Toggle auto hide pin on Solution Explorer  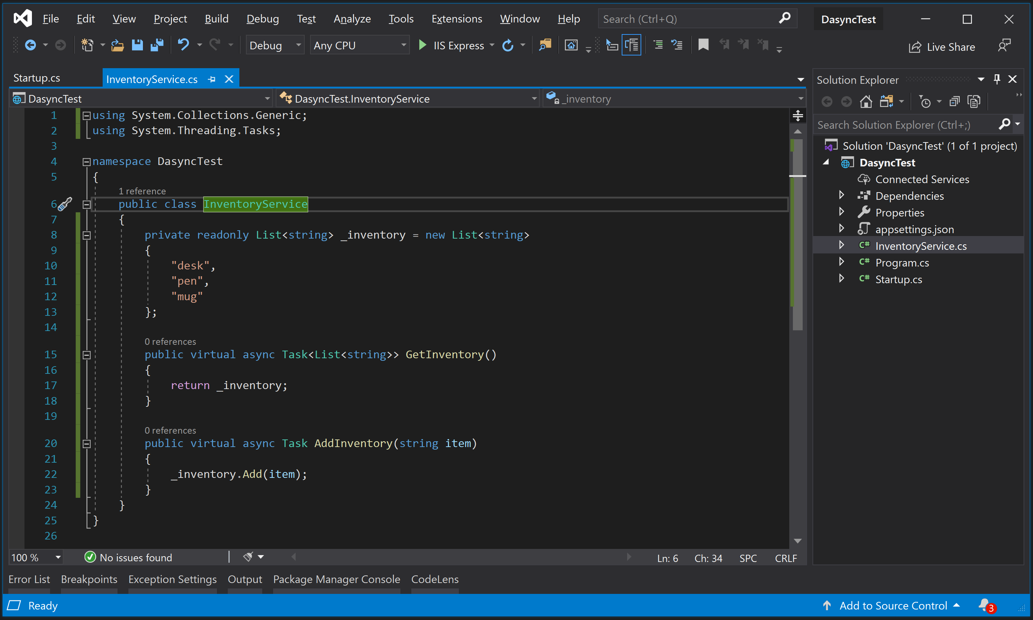[997, 79]
